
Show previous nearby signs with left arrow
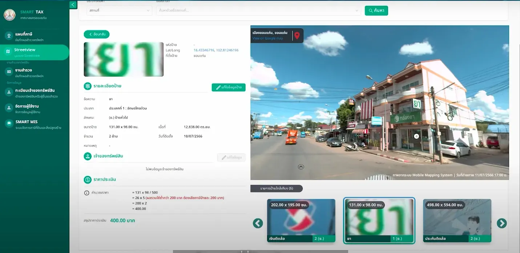click(x=258, y=223)
